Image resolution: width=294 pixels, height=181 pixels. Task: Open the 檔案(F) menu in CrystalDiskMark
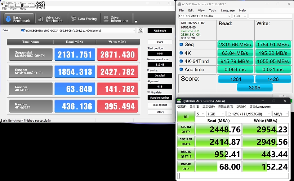[182, 106]
